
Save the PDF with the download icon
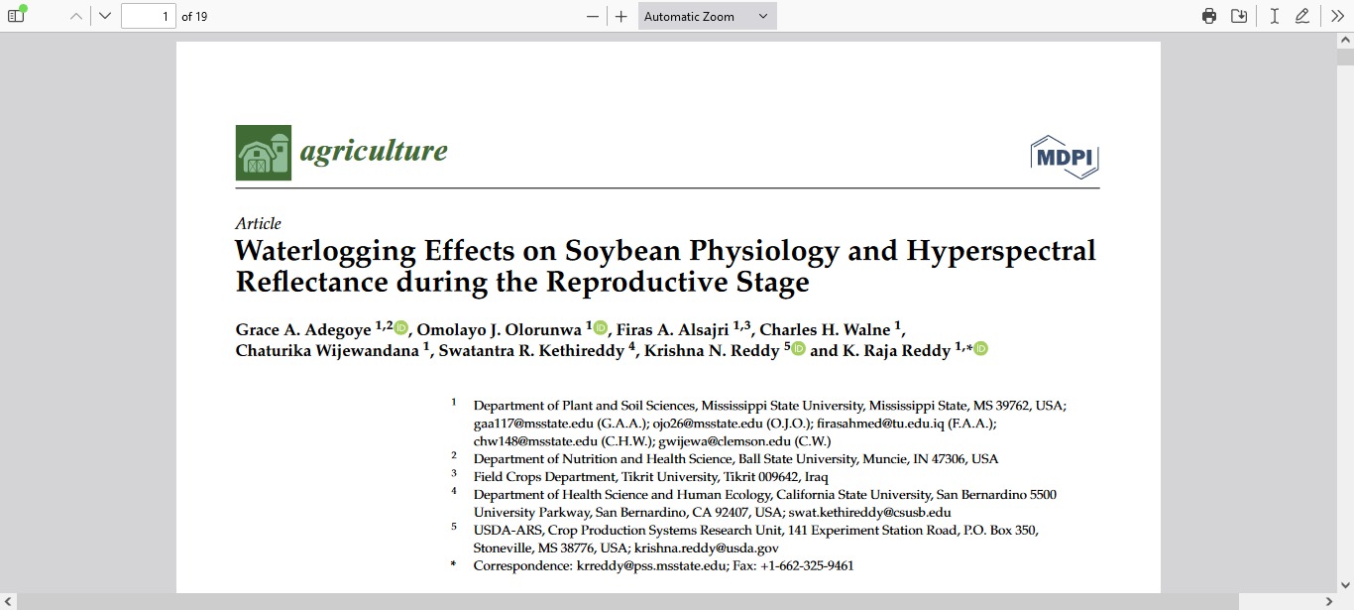click(1239, 16)
